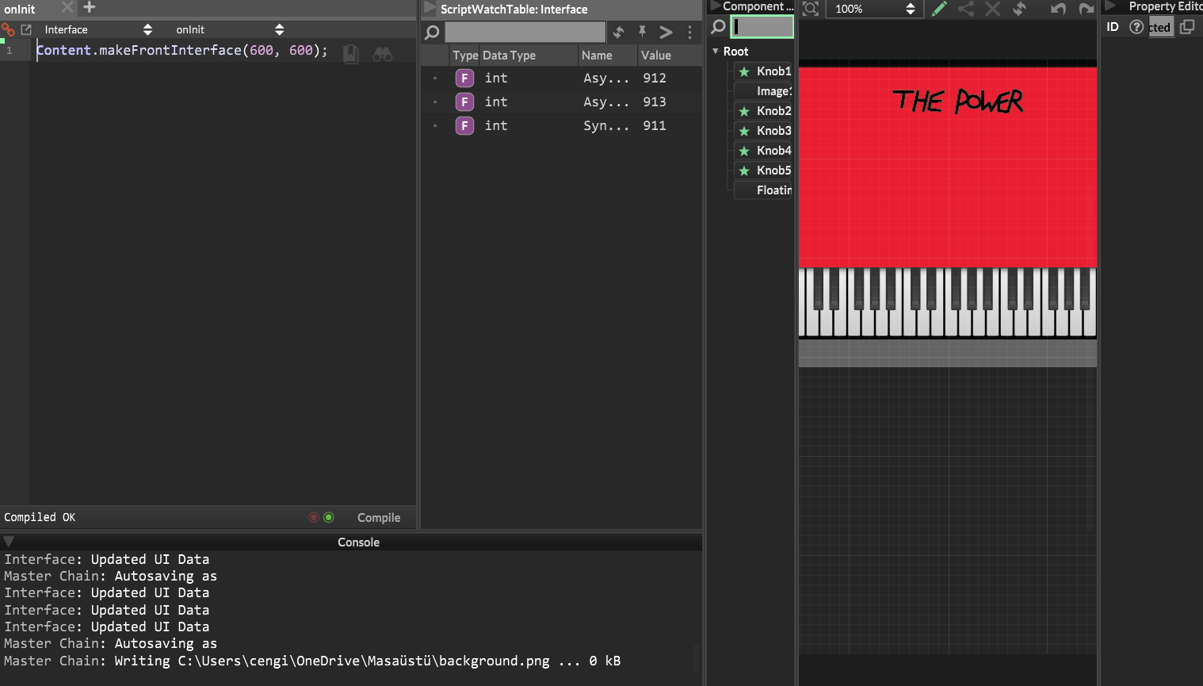
Task: Toggle the star icon beside Knob3
Action: (744, 131)
